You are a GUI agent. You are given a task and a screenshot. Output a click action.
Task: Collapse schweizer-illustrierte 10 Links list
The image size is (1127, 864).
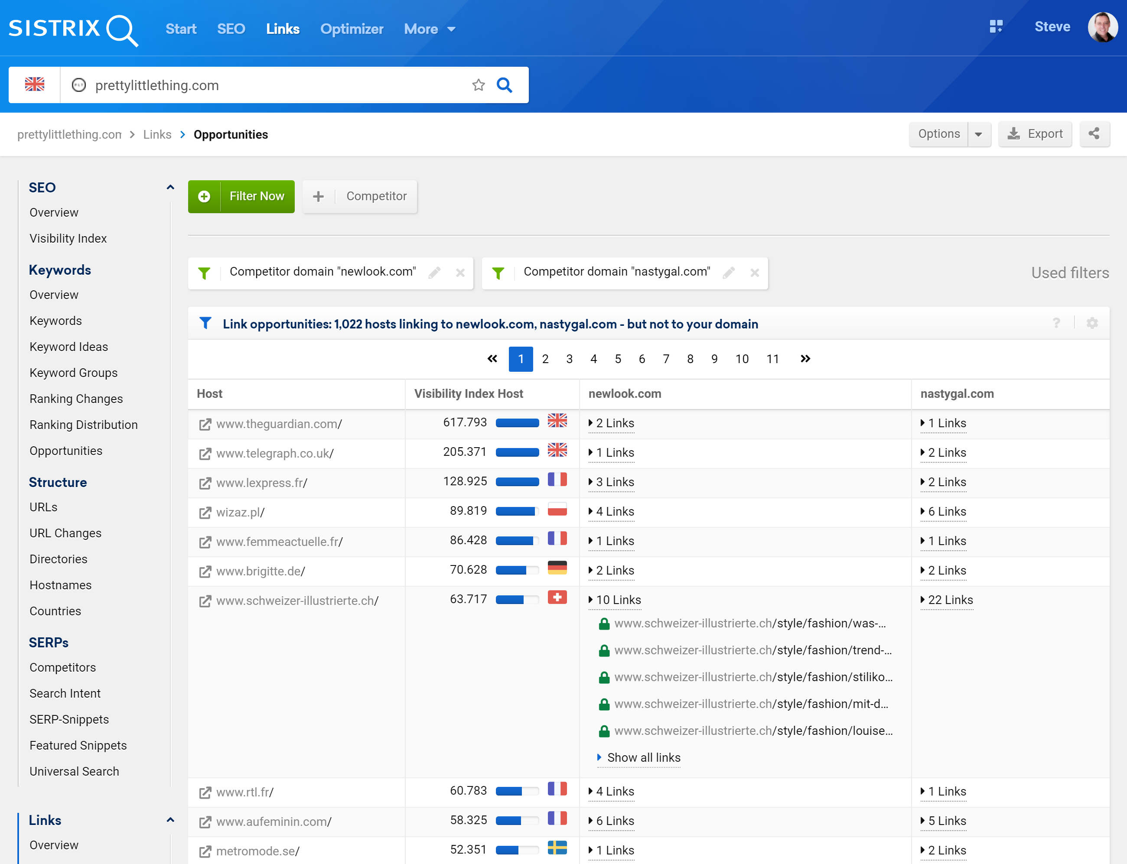tap(615, 600)
